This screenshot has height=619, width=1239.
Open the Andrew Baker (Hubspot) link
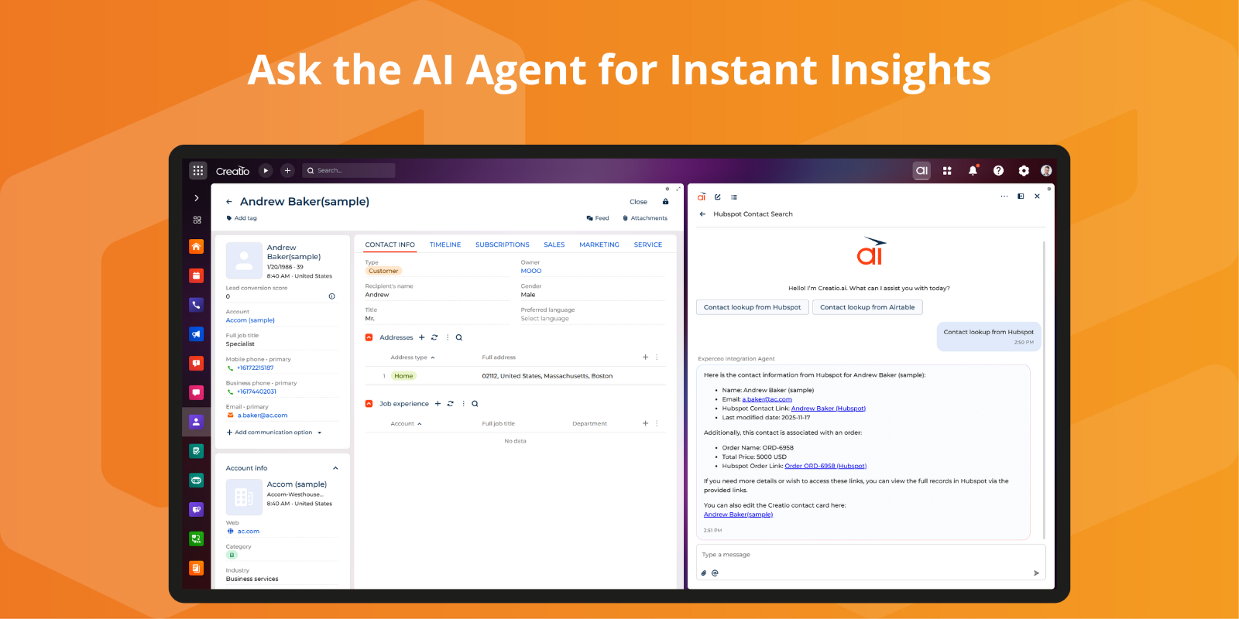tap(828, 409)
